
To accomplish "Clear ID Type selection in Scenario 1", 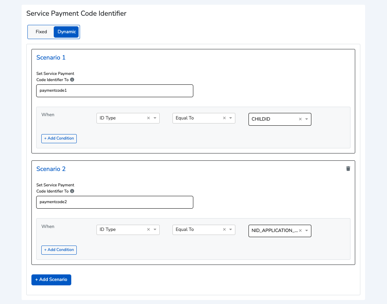I will pos(148,118).
